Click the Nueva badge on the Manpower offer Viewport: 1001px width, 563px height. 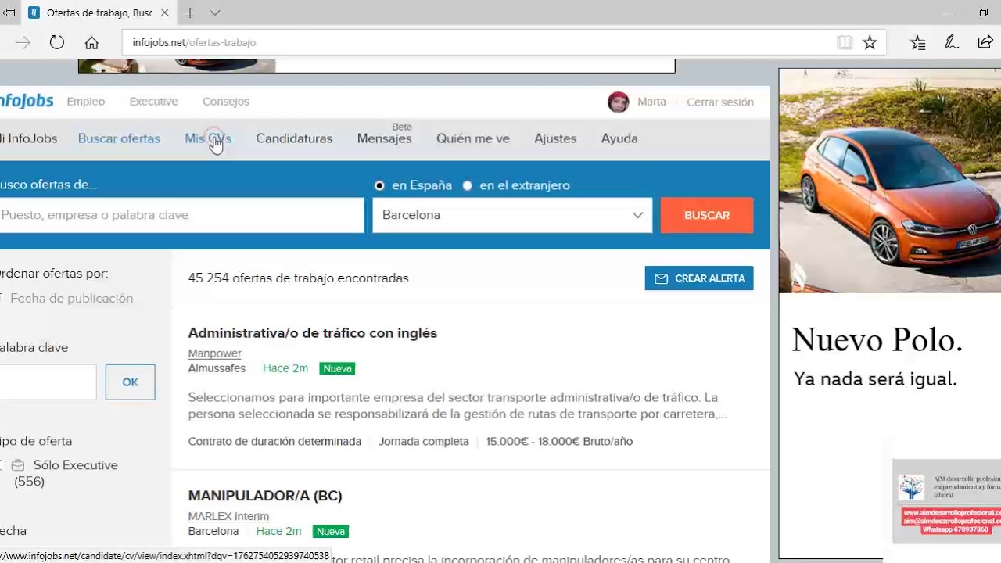pyautogui.click(x=338, y=368)
